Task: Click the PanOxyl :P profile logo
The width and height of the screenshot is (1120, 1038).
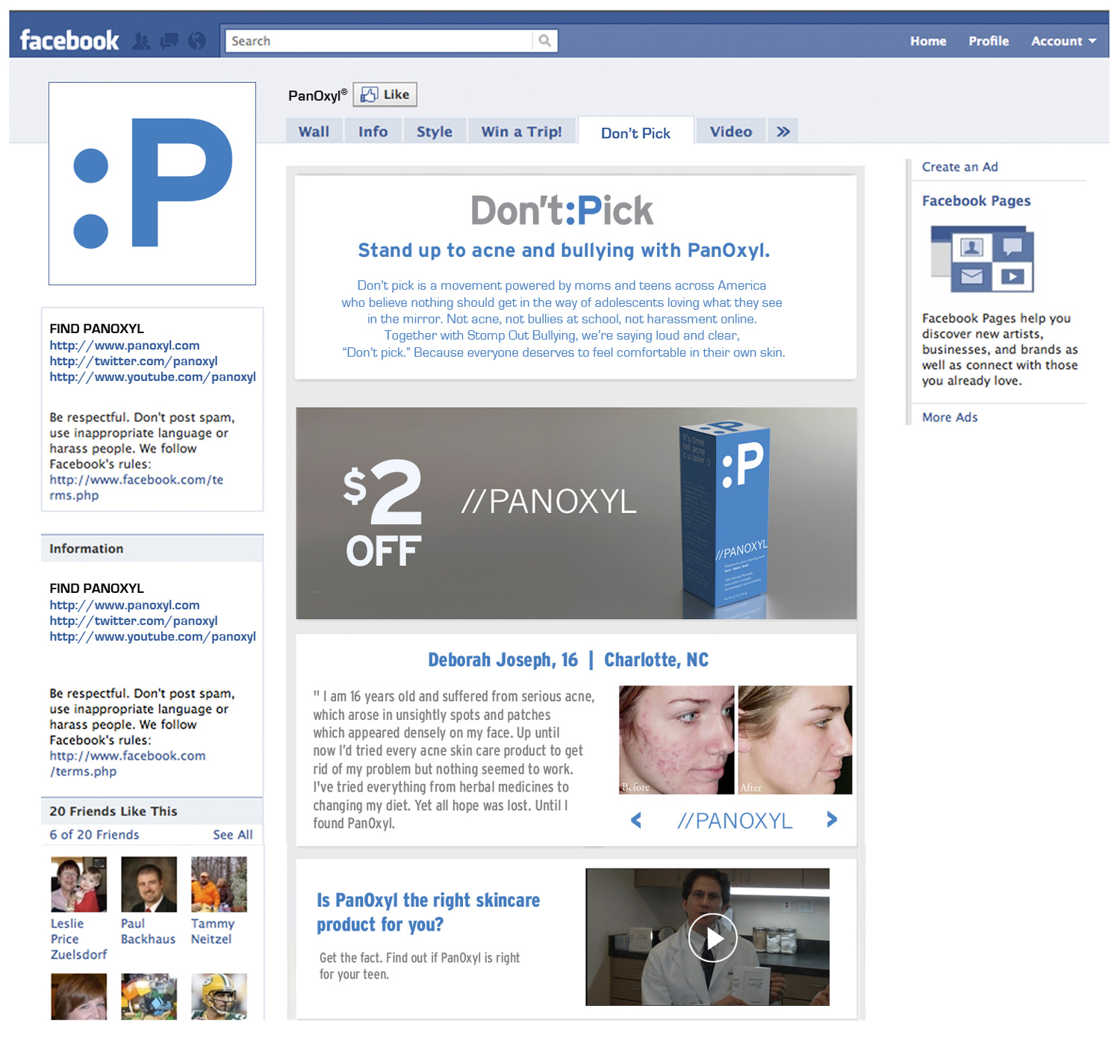Action: (152, 184)
